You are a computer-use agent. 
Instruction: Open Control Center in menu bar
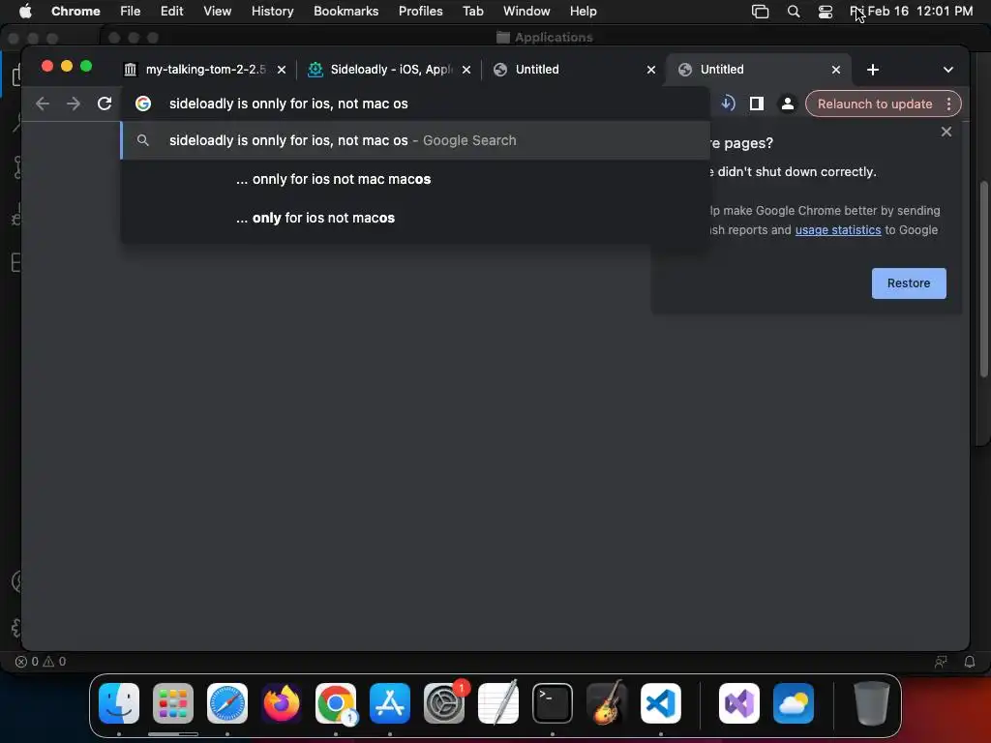826,12
